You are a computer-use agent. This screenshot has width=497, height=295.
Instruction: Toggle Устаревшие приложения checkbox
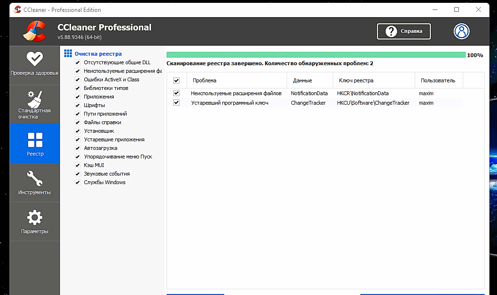[77, 139]
